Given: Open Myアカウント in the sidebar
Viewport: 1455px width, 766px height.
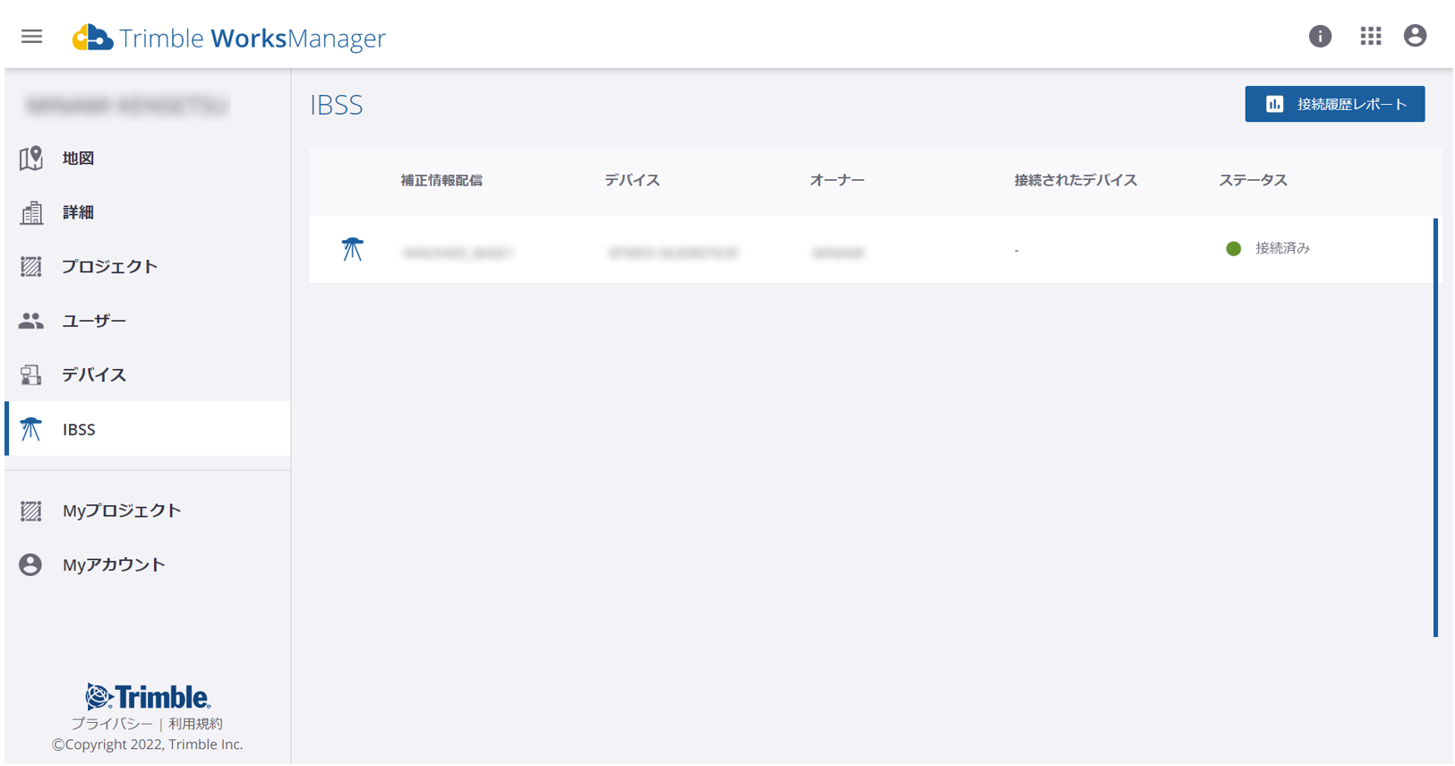Looking at the screenshot, I should coord(114,565).
